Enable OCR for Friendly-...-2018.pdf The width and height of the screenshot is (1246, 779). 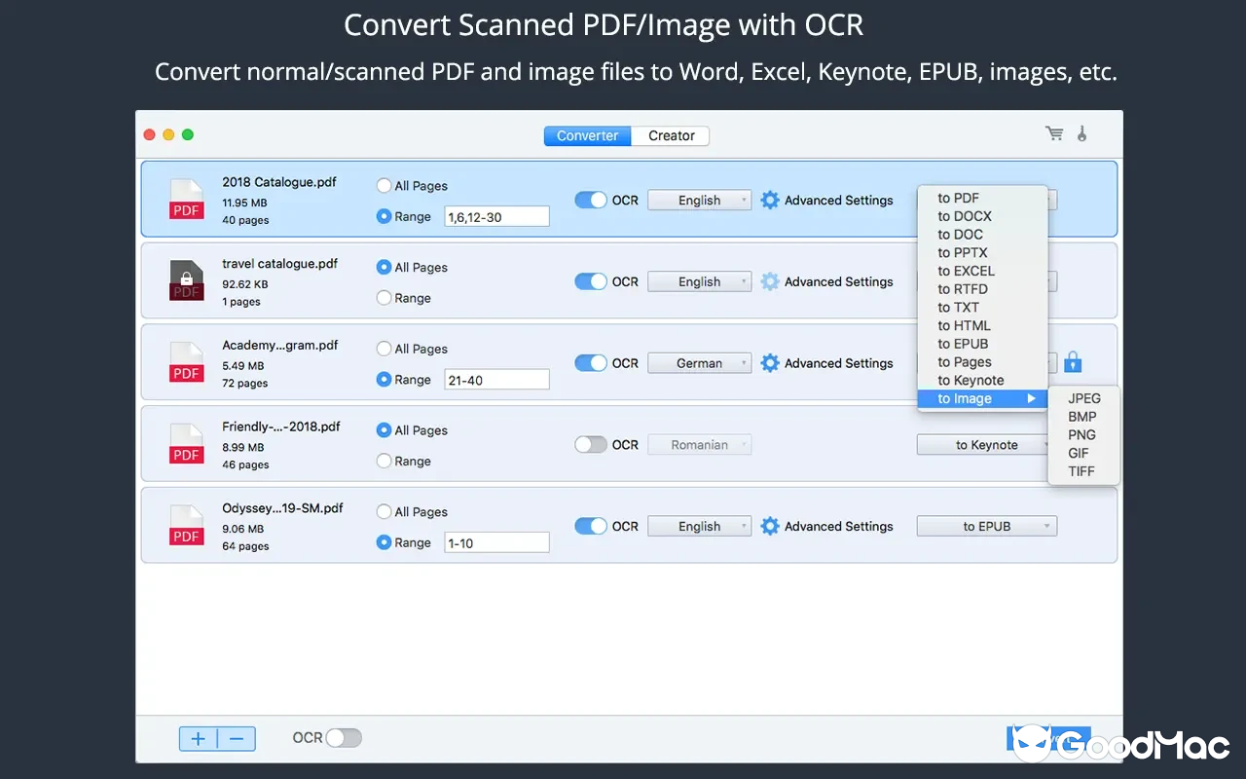pyautogui.click(x=591, y=444)
